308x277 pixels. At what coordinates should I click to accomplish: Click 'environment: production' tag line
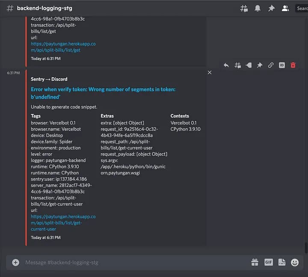(x=56, y=148)
